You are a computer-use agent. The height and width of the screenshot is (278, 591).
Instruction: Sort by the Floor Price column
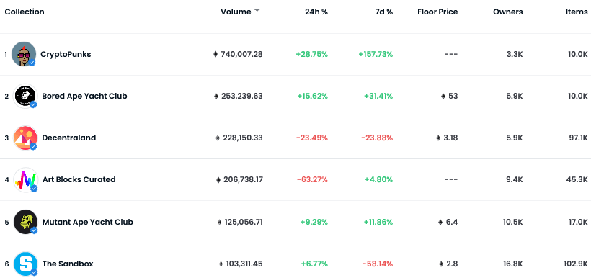click(x=437, y=12)
